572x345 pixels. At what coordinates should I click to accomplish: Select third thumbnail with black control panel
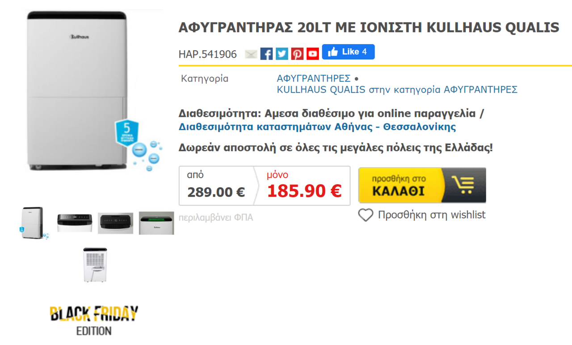tap(116, 223)
